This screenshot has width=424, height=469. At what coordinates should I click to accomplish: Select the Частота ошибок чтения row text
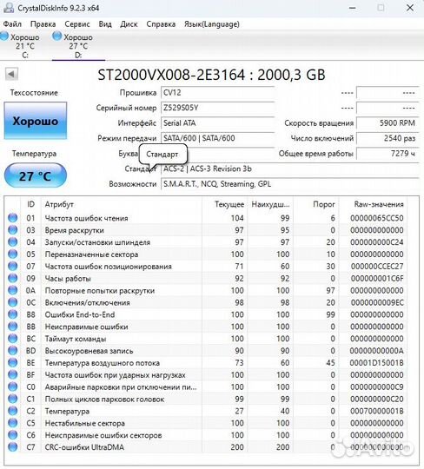87,218
